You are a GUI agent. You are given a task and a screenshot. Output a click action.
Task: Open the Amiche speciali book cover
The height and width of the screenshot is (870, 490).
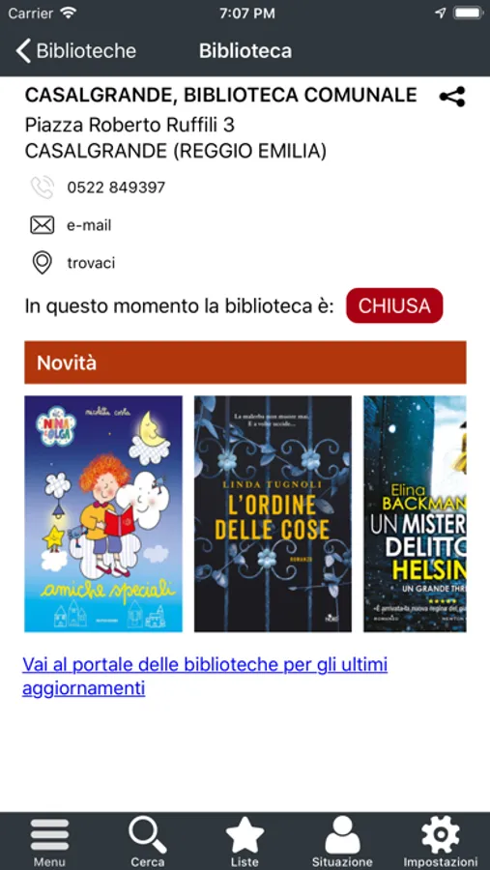click(103, 514)
